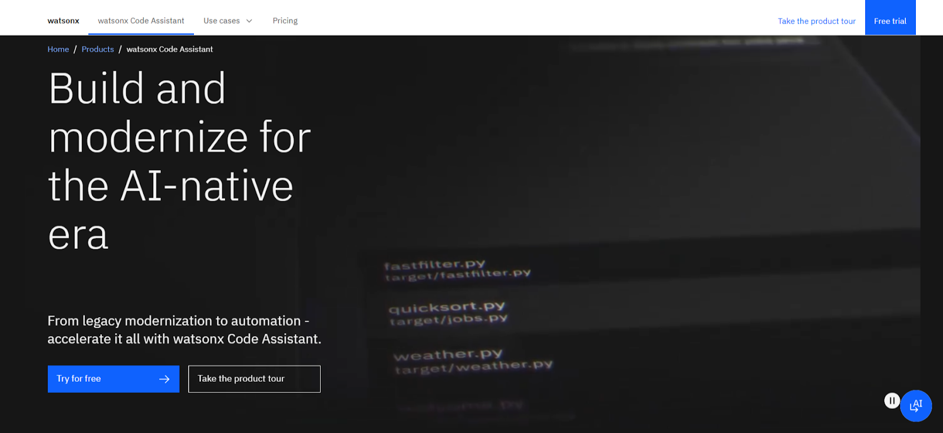Click the Use cases chevron arrow

click(249, 21)
